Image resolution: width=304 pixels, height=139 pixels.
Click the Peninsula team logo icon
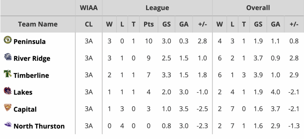[x=7, y=40]
